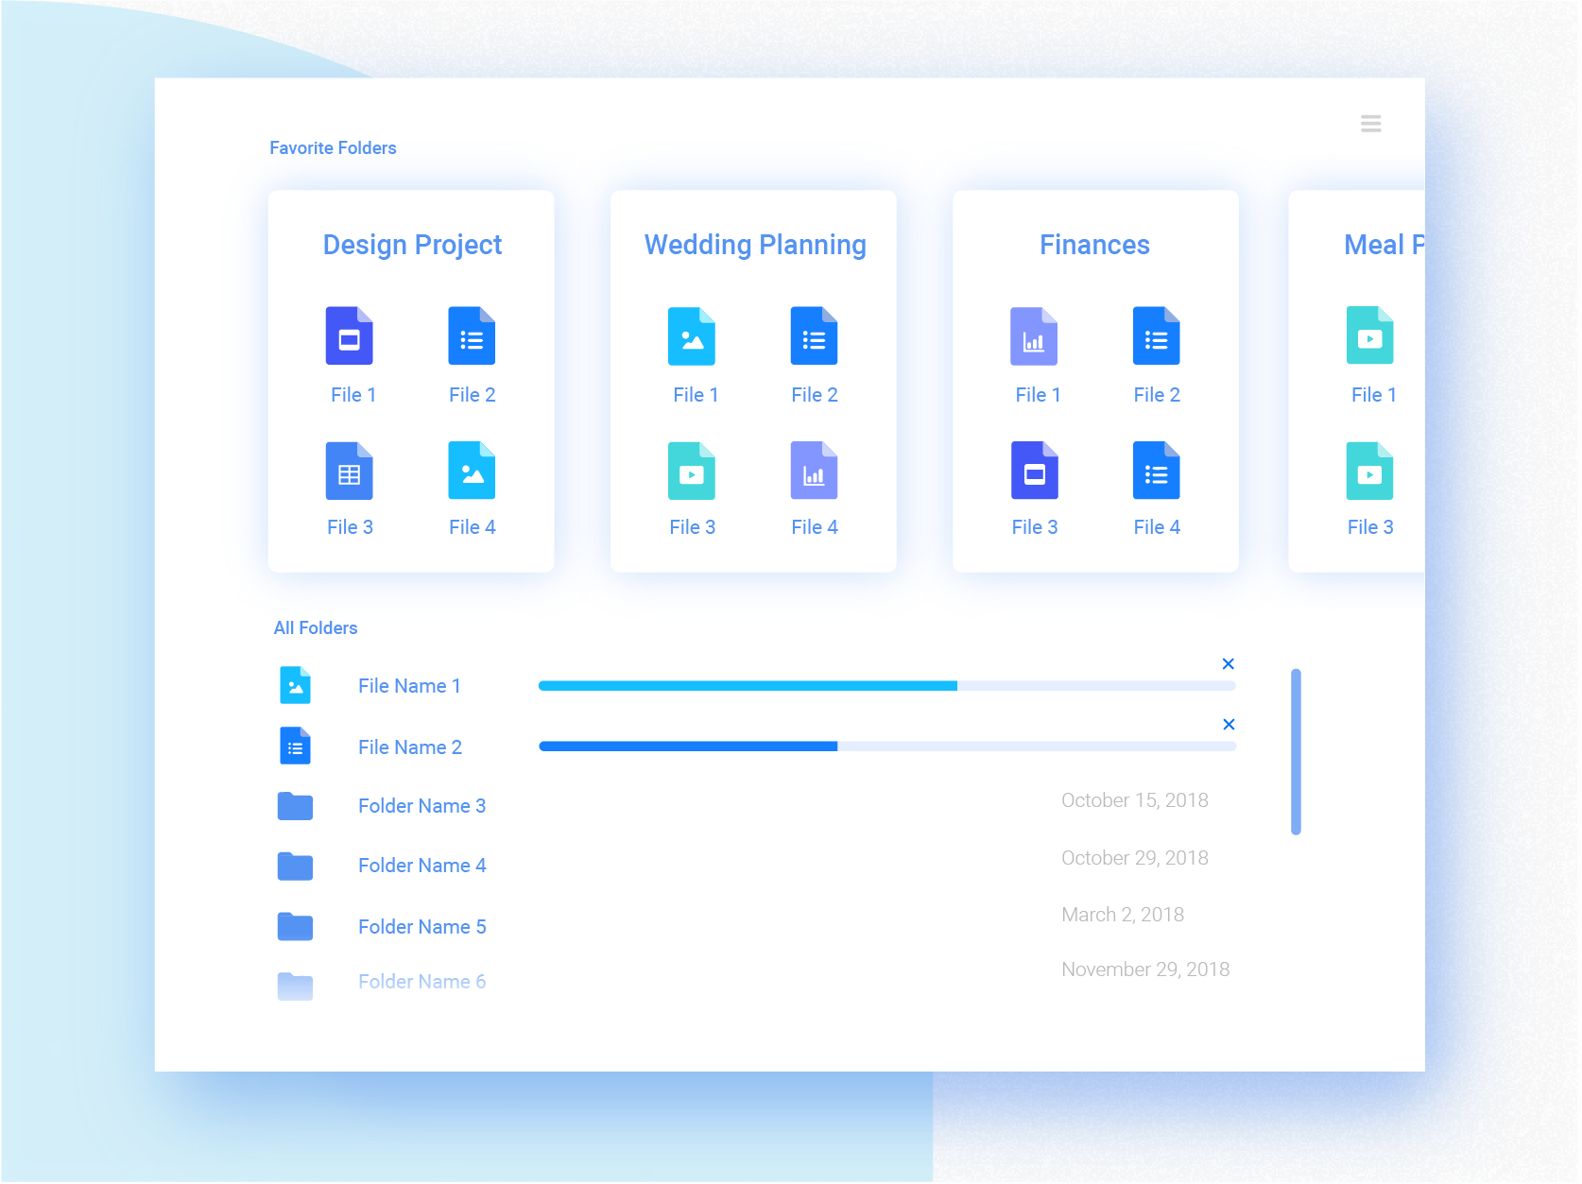Open Folder Name 6 row label
Screen dimensions: 1582x1184
pos(421,982)
